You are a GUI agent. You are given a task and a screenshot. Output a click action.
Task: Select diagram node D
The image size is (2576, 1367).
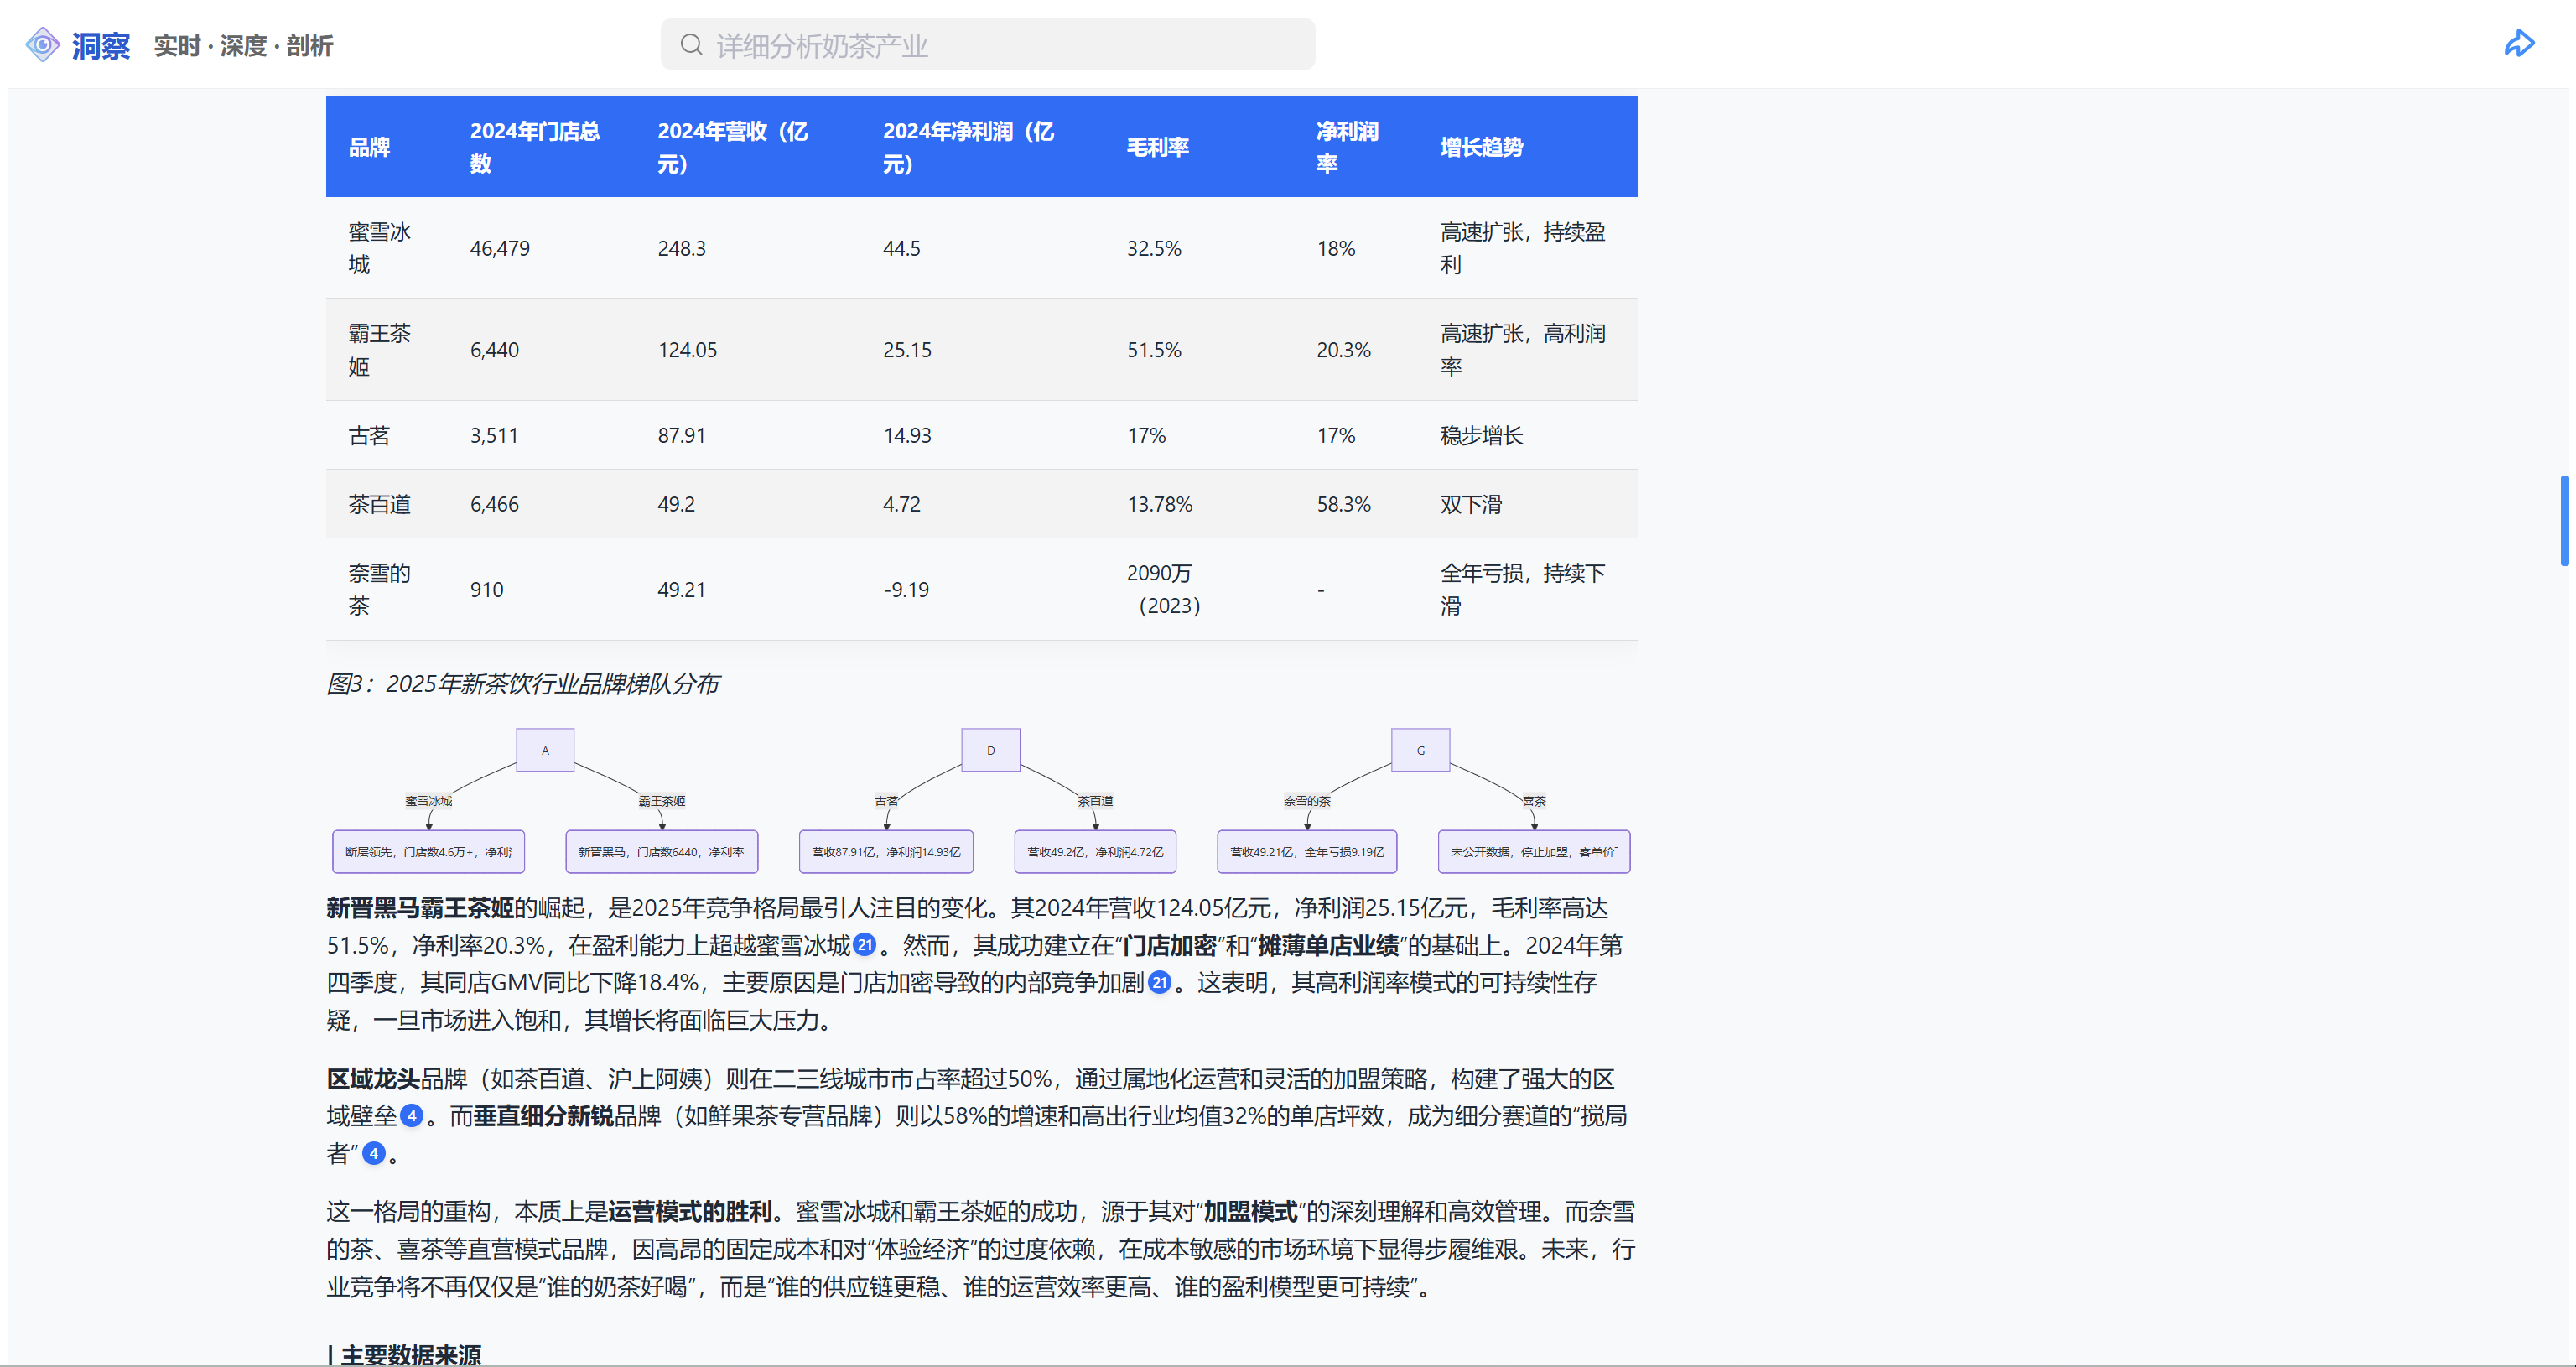pos(990,750)
